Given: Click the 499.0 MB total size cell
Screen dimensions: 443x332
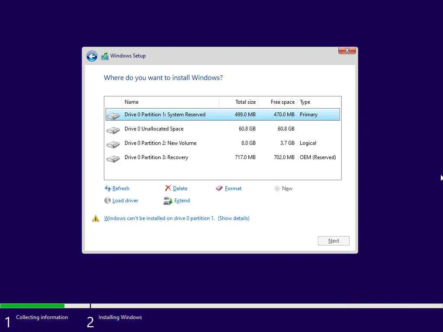Looking at the screenshot, I should coord(245,114).
